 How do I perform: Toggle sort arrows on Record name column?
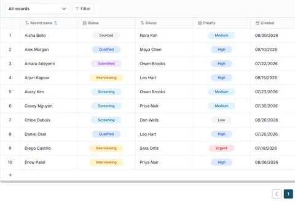(x=56, y=23)
